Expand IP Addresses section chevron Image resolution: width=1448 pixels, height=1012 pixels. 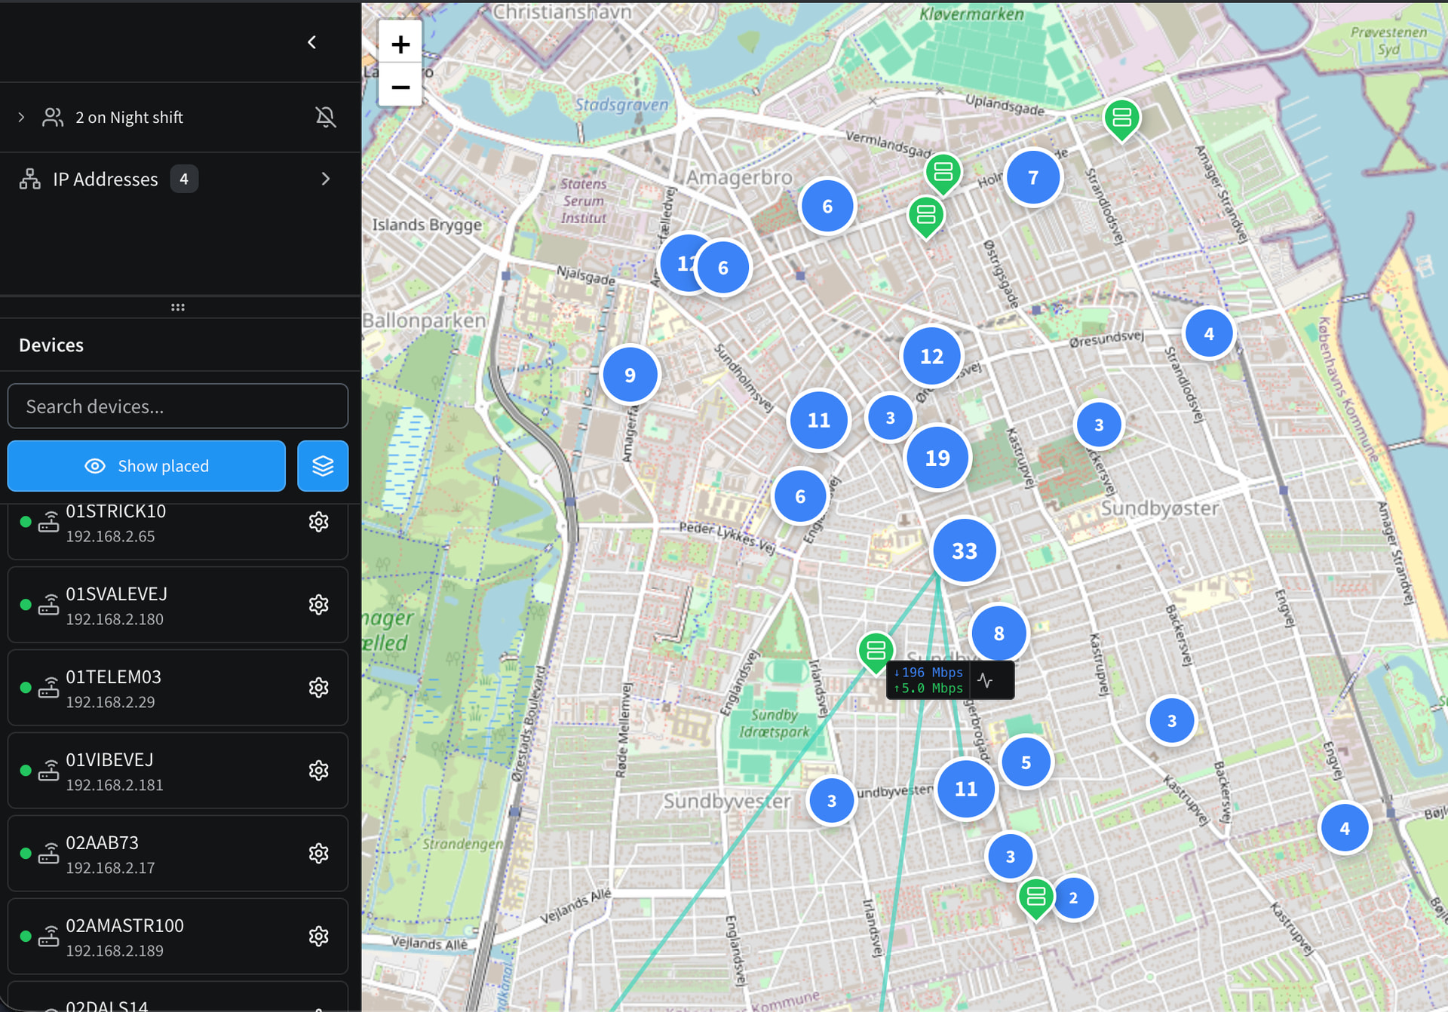click(x=325, y=179)
